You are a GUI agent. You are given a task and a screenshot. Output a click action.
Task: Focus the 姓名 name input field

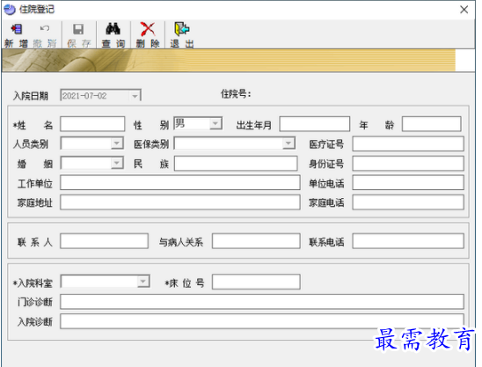click(92, 124)
